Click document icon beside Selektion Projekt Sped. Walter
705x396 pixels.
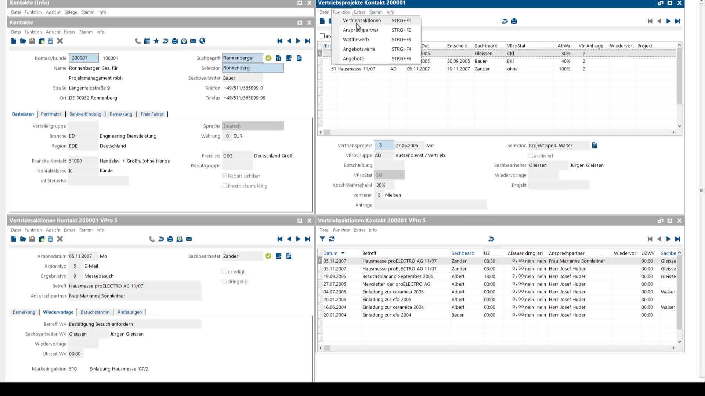point(595,146)
